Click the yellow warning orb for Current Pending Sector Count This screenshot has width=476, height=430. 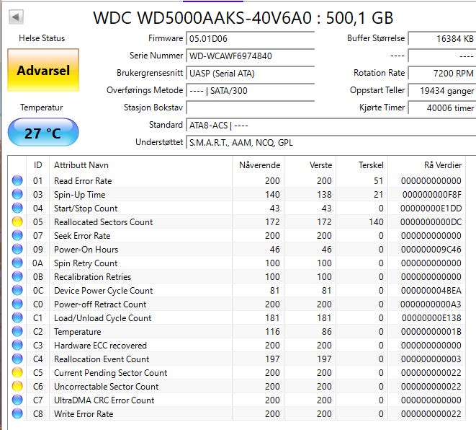coord(17,372)
